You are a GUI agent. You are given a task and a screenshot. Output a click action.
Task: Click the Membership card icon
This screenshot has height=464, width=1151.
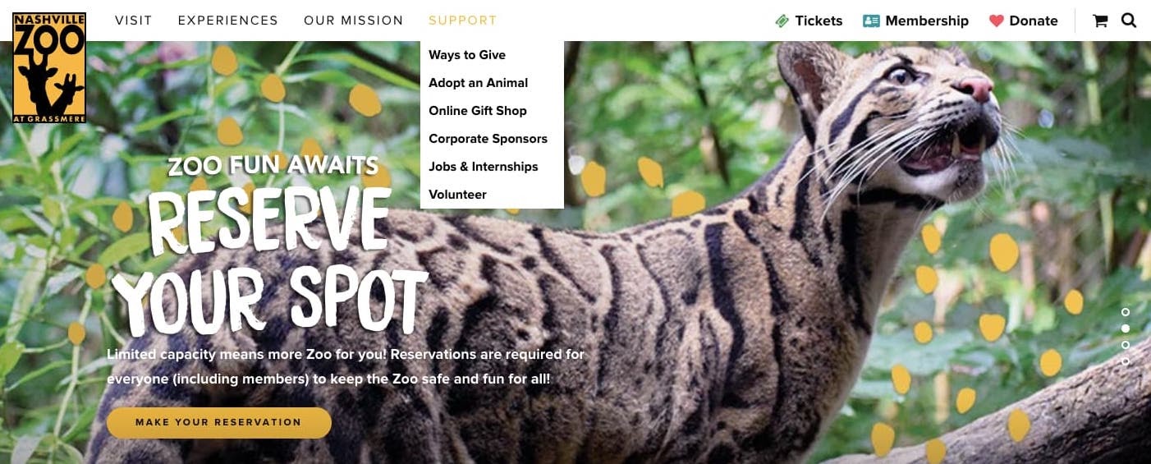click(x=871, y=21)
